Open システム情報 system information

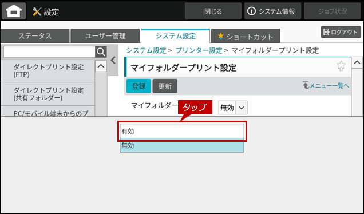(x=272, y=11)
